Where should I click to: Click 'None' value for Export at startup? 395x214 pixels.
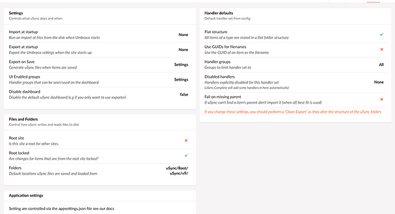[183, 50]
